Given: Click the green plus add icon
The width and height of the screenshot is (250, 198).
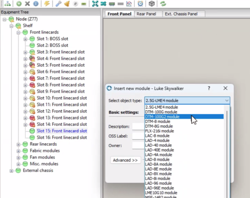Looking at the screenshot, I should [19, 4].
